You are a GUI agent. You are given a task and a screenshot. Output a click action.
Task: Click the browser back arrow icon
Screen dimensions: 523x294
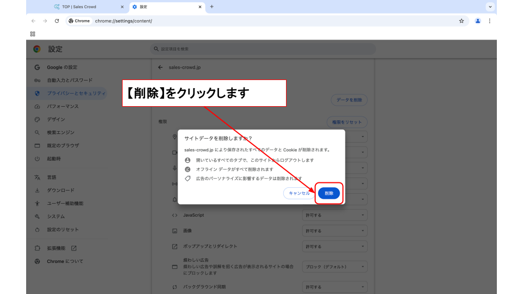(34, 21)
